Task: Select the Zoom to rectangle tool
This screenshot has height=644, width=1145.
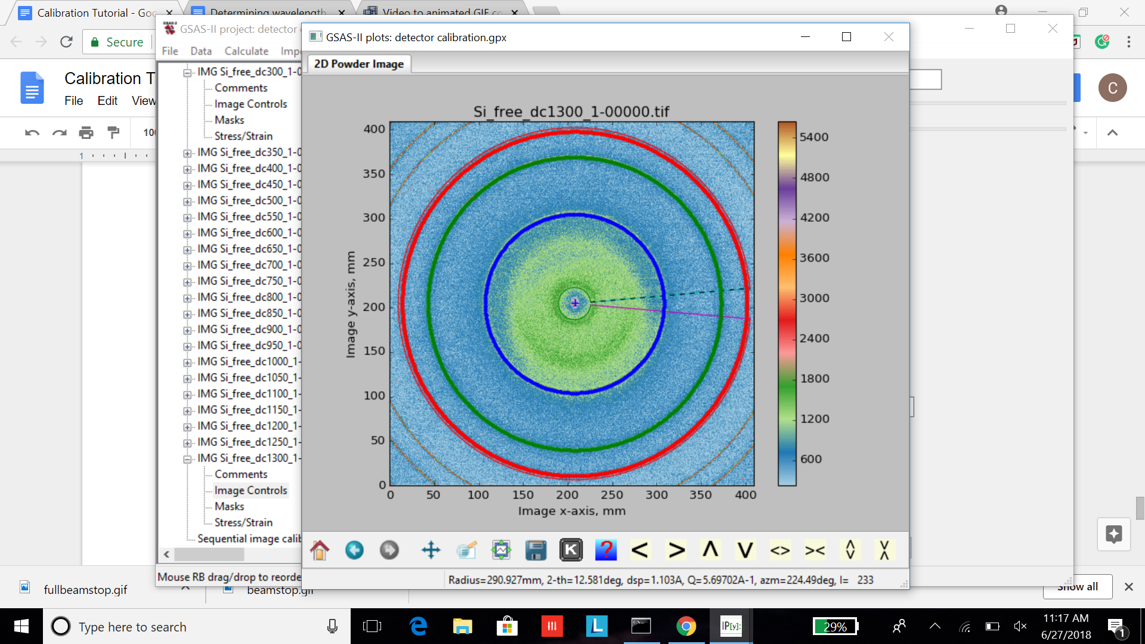Action: coord(466,550)
